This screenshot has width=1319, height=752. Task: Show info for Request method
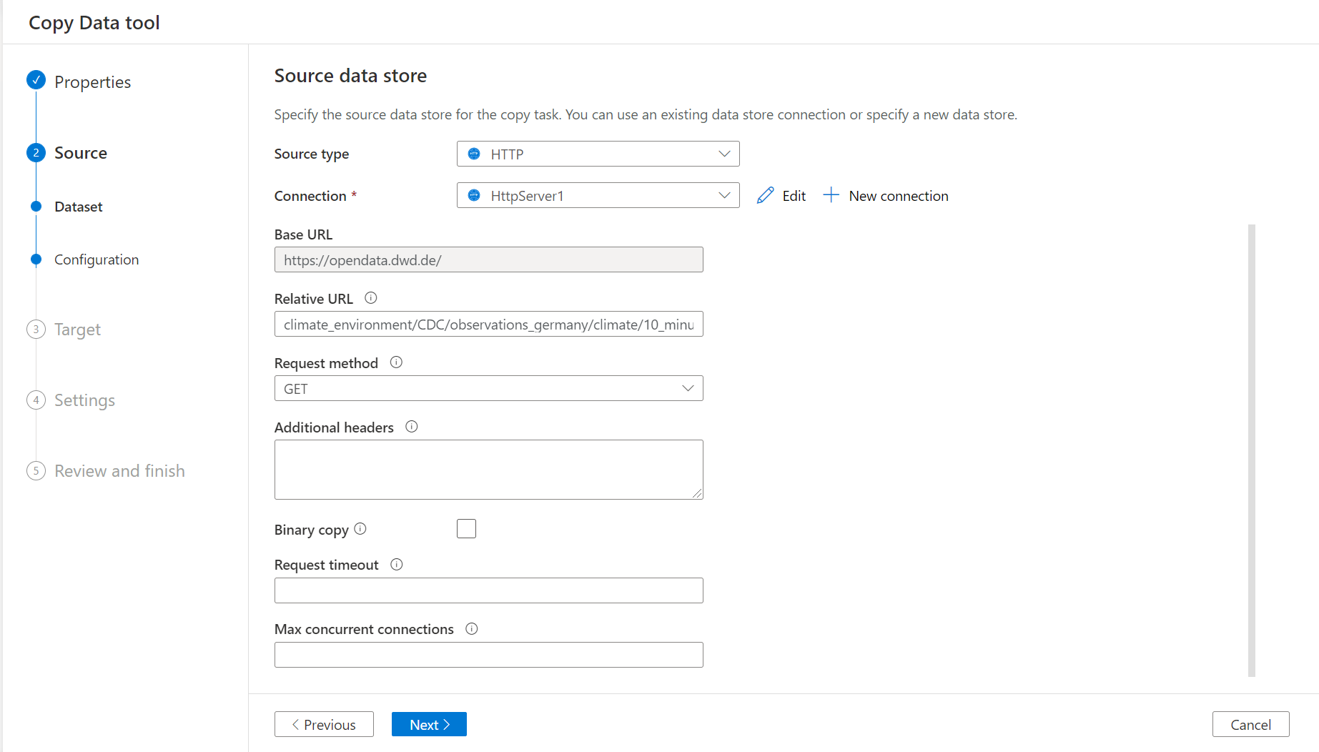coord(396,362)
